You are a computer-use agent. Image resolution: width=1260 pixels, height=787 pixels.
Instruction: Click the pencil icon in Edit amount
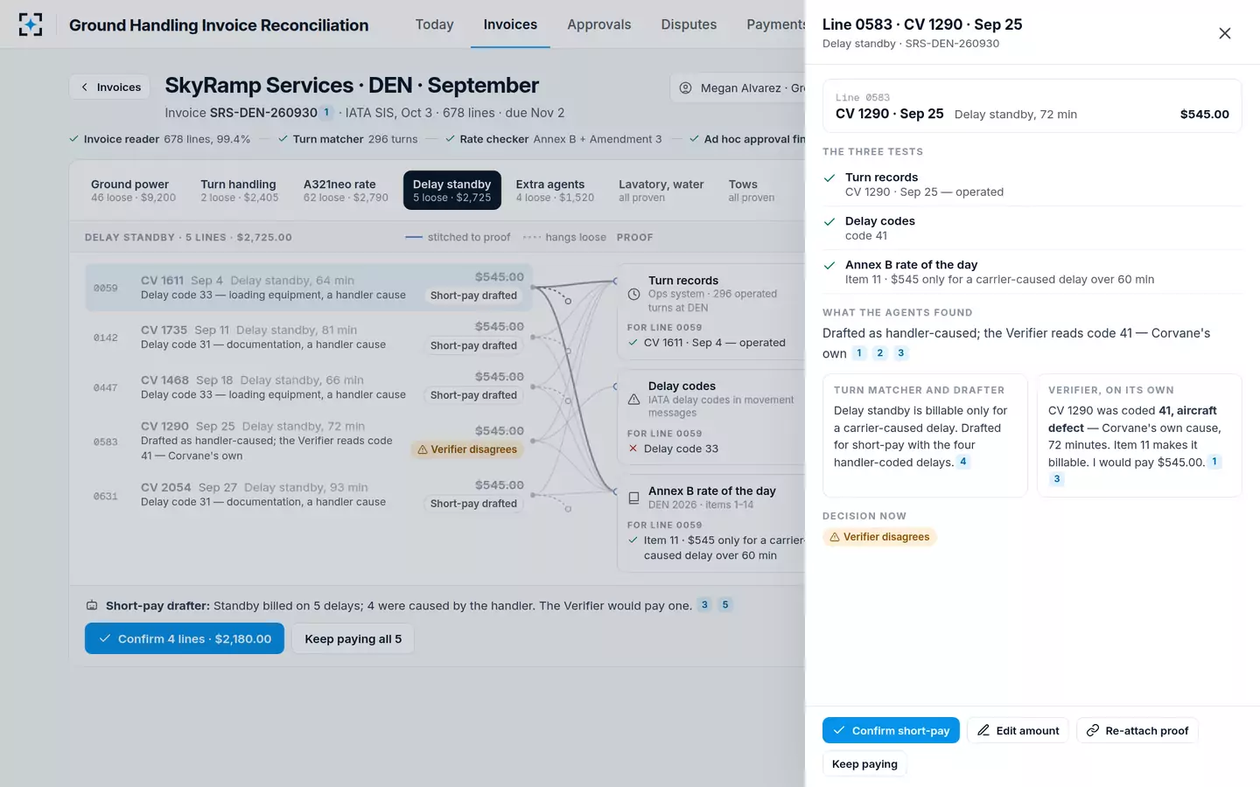click(x=983, y=730)
